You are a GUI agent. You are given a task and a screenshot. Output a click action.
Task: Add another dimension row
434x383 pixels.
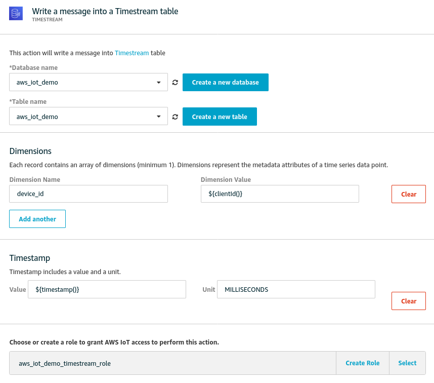tap(37, 218)
